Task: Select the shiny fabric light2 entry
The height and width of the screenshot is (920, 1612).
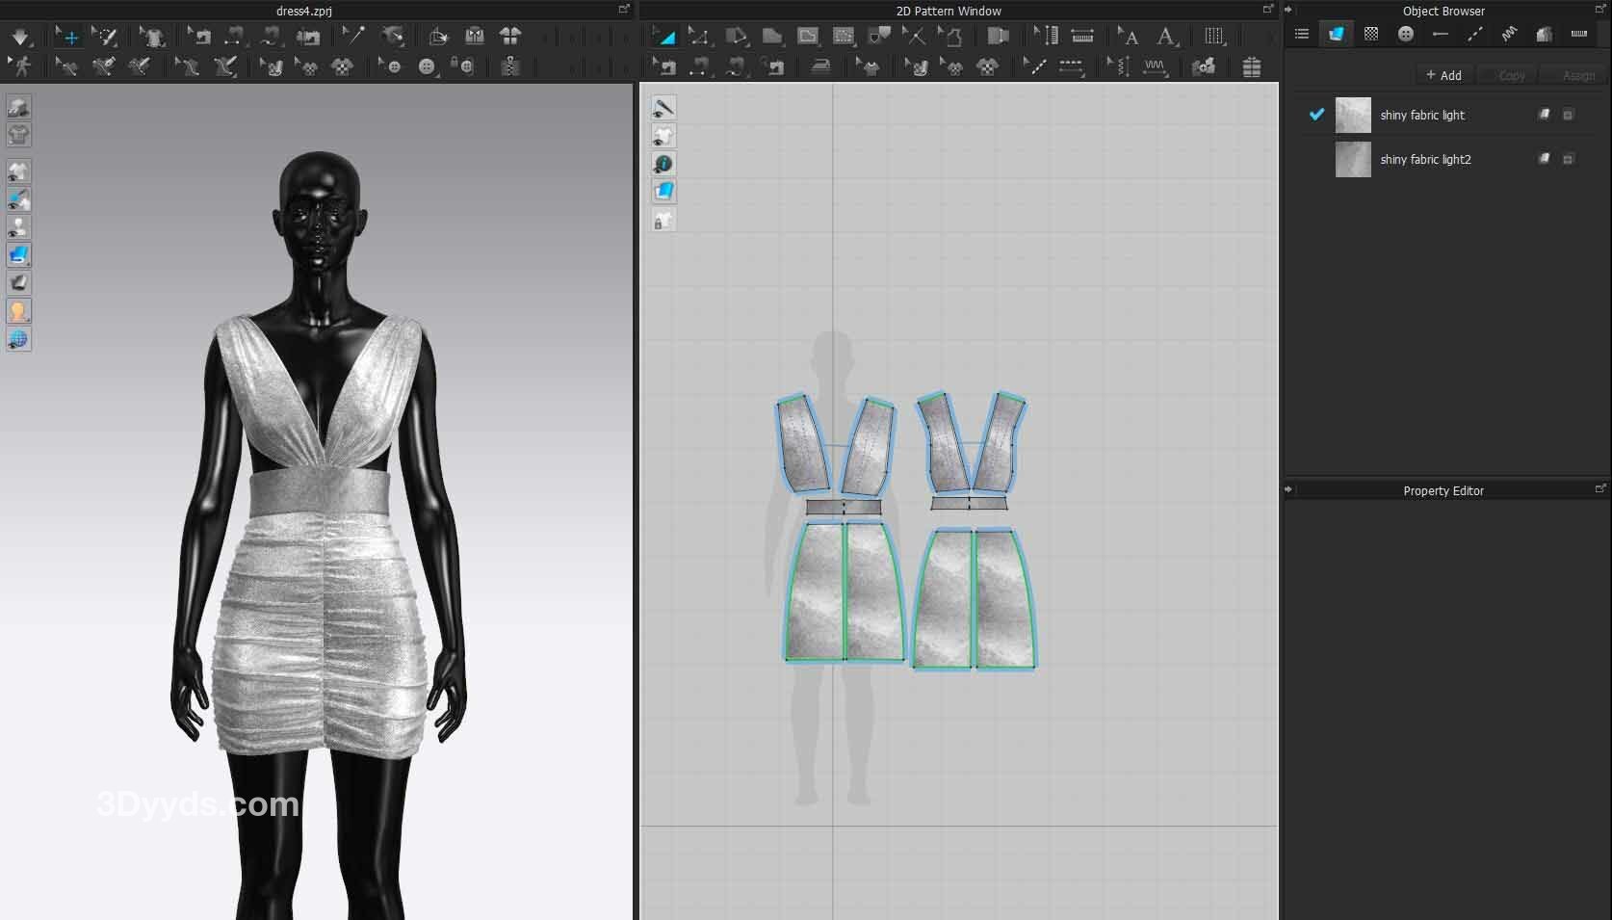Action: click(1425, 160)
